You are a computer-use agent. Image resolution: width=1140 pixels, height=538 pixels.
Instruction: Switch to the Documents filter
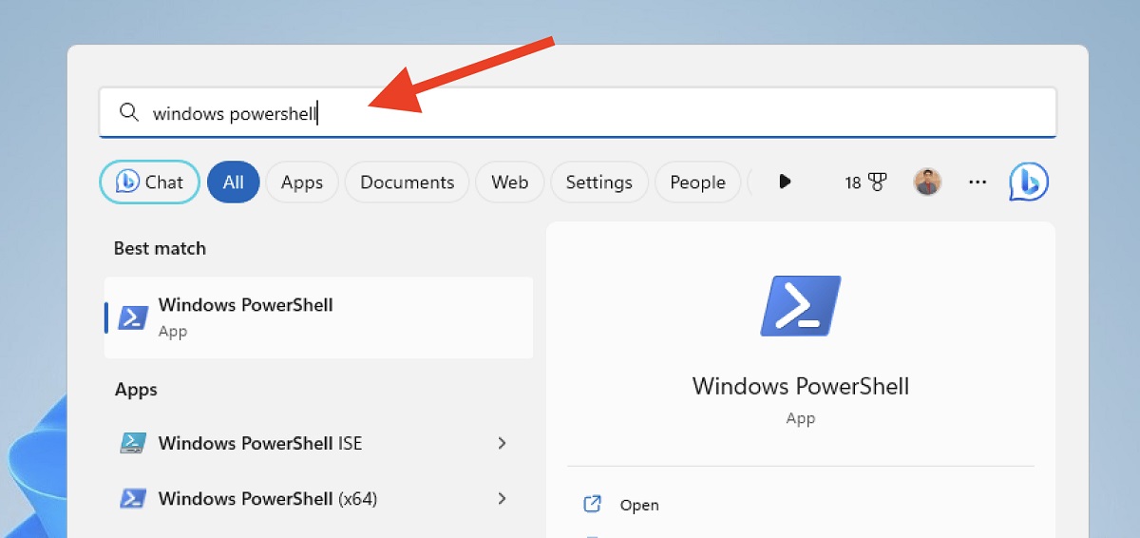pyautogui.click(x=407, y=183)
